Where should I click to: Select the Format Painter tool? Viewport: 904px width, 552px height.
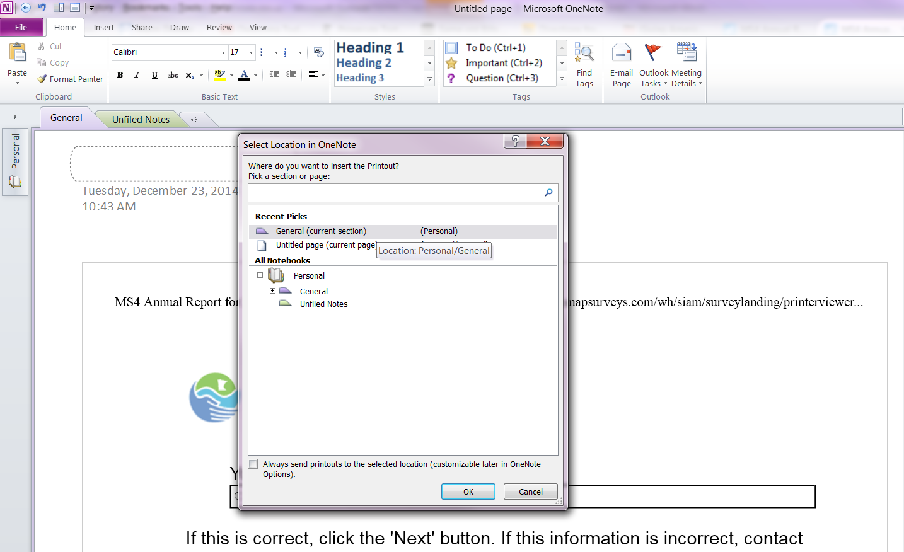click(x=70, y=79)
